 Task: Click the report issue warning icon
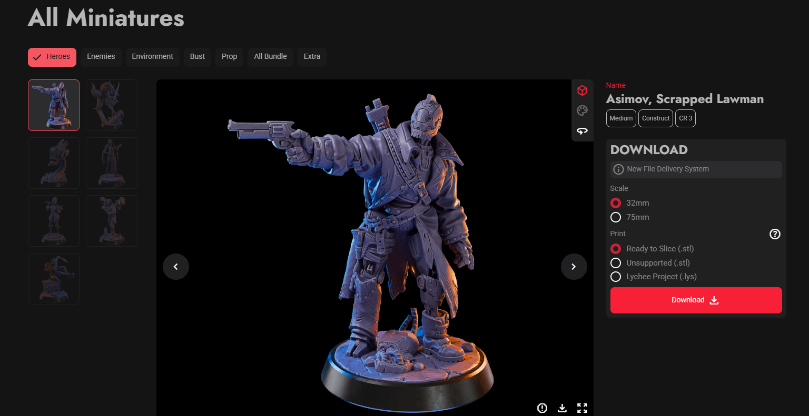[x=542, y=408]
